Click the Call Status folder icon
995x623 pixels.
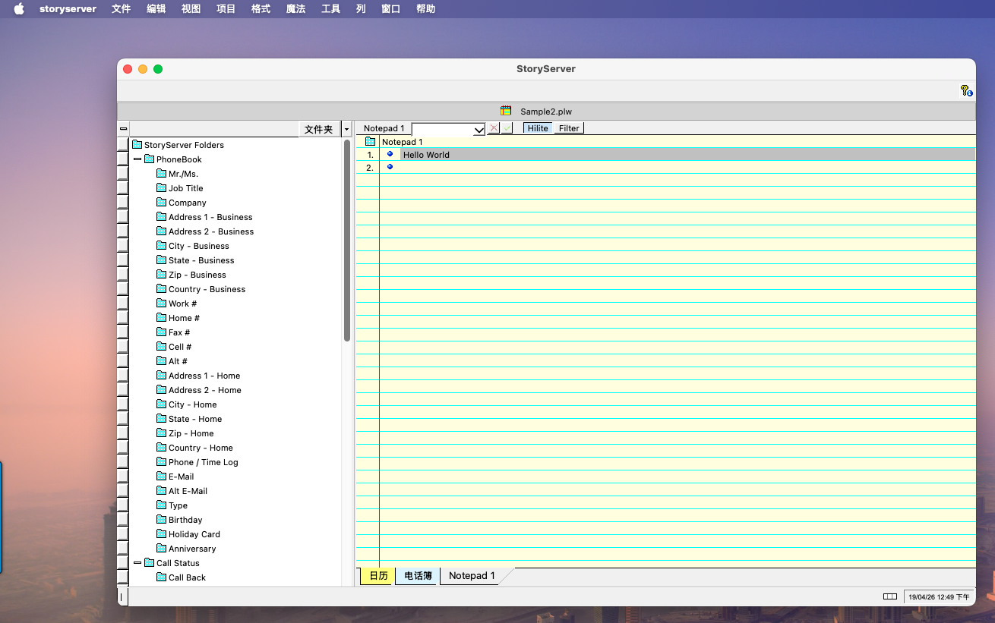149,563
